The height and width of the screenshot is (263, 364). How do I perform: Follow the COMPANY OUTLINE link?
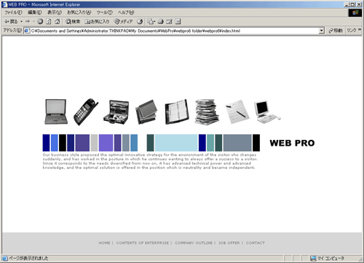pyautogui.click(x=194, y=243)
